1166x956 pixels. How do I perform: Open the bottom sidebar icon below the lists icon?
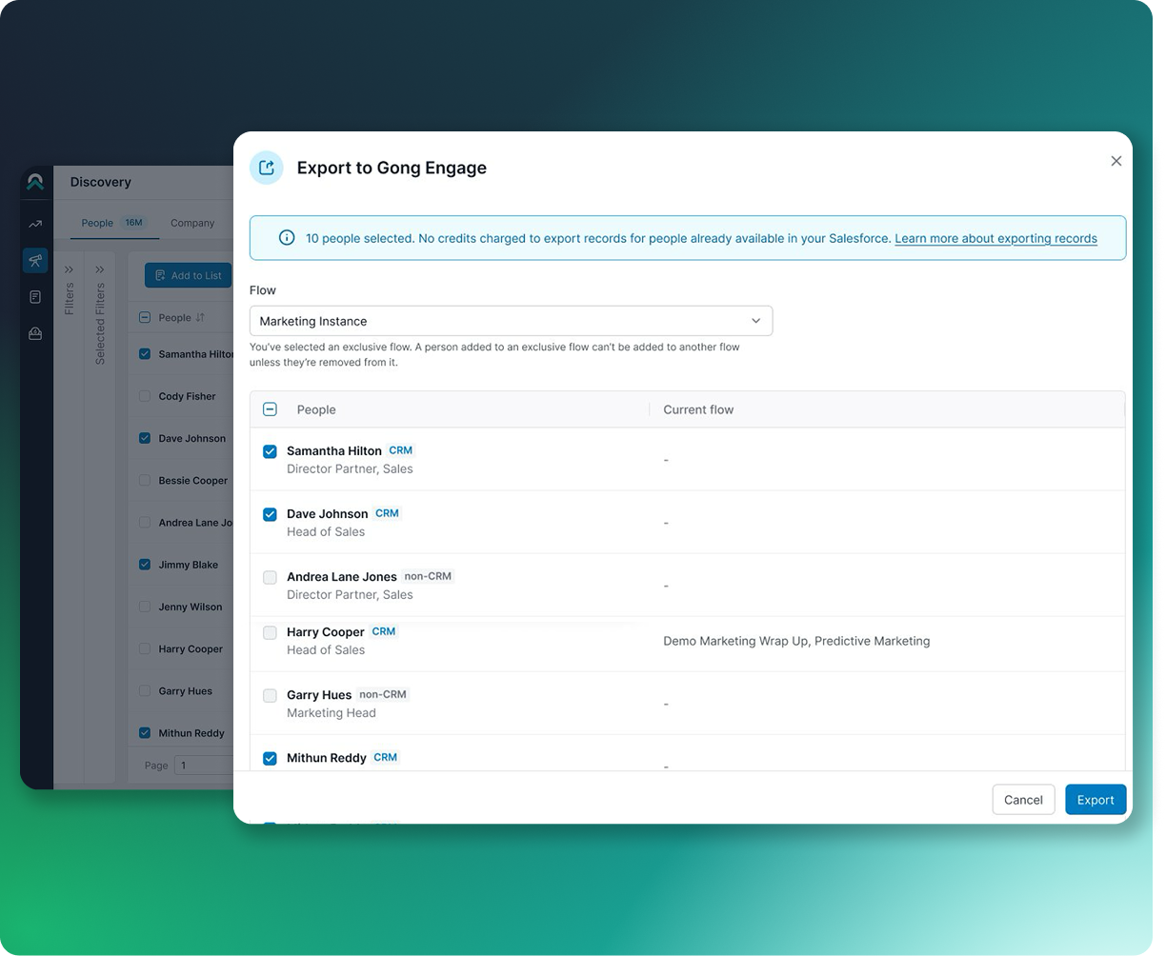[x=35, y=333]
